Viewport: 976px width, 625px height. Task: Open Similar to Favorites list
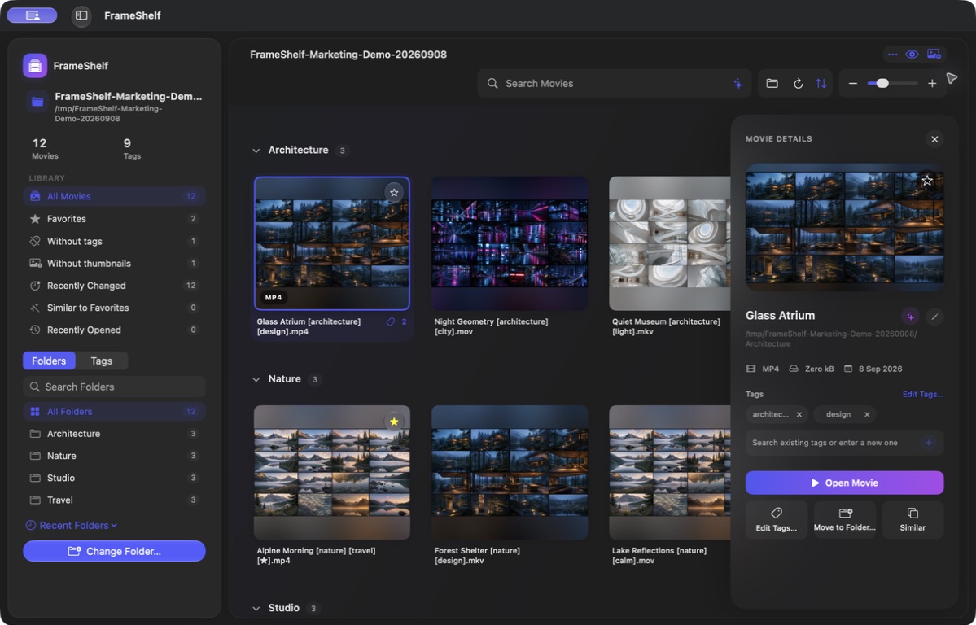[114, 308]
